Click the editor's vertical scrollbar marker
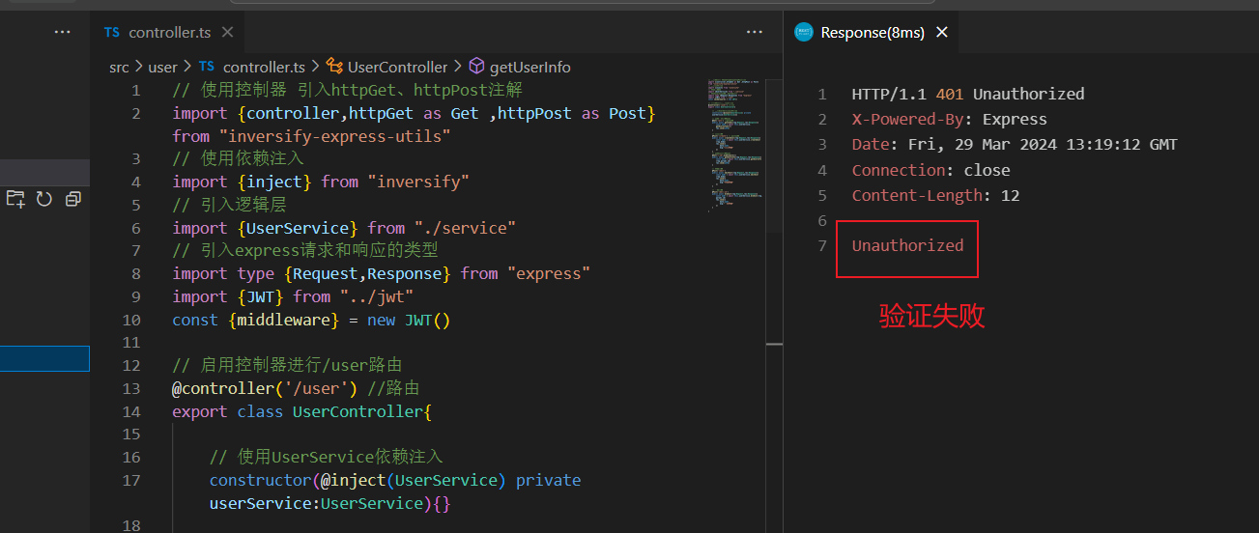Screen dimensions: 1259x533 click(x=774, y=342)
